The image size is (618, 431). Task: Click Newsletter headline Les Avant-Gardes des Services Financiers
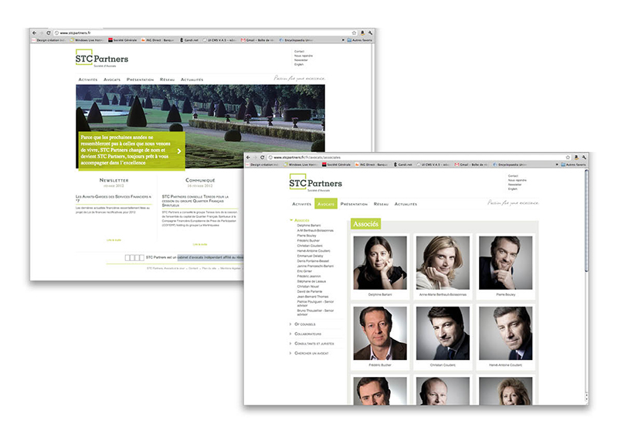tap(114, 199)
